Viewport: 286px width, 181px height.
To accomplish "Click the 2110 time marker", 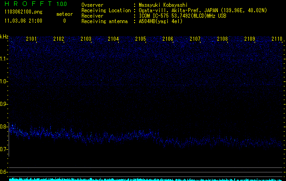I will click(276, 39).
